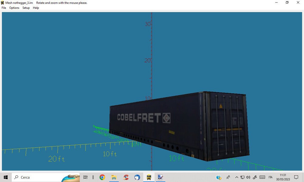Click the red '30' vertical axis label

click(147, 24)
